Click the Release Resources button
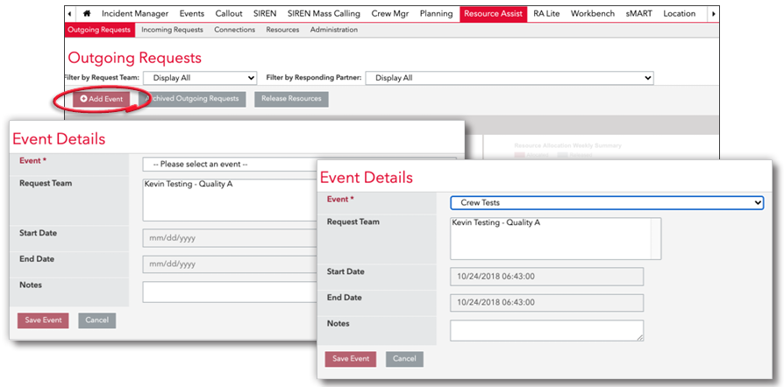Viewport: 784px width, 387px height. pyautogui.click(x=291, y=99)
